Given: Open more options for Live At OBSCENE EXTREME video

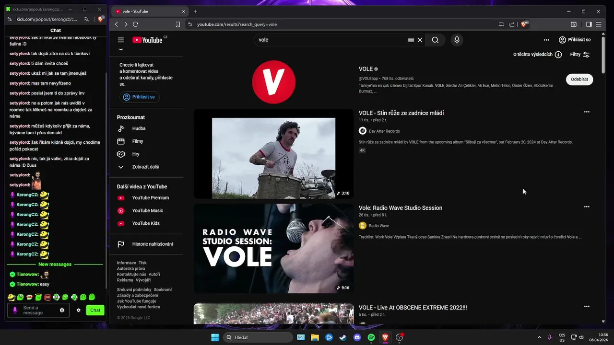Looking at the screenshot, I should pyautogui.click(x=587, y=307).
